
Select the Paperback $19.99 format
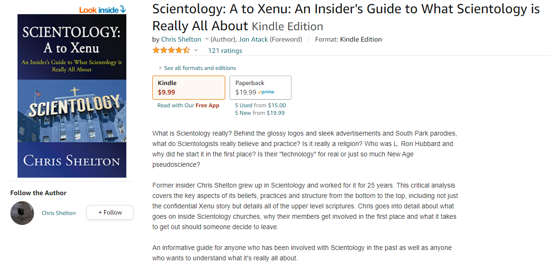[260, 87]
